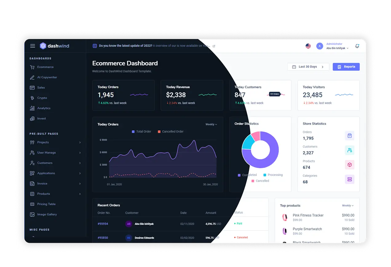Click the Products cube icon in Store Statistics
This screenshot has height=267, width=391.
(x=350, y=165)
